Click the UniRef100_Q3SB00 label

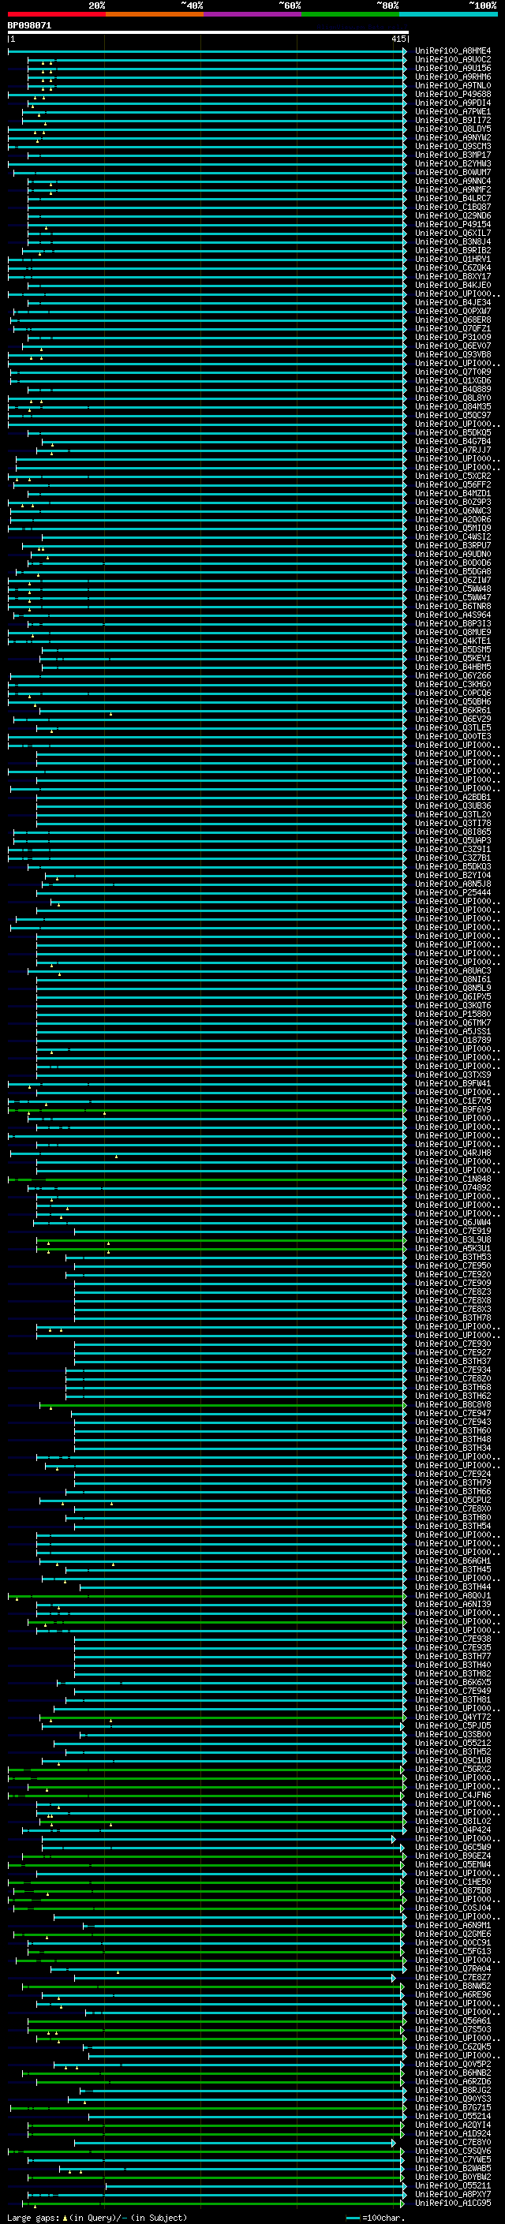pos(453,1735)
